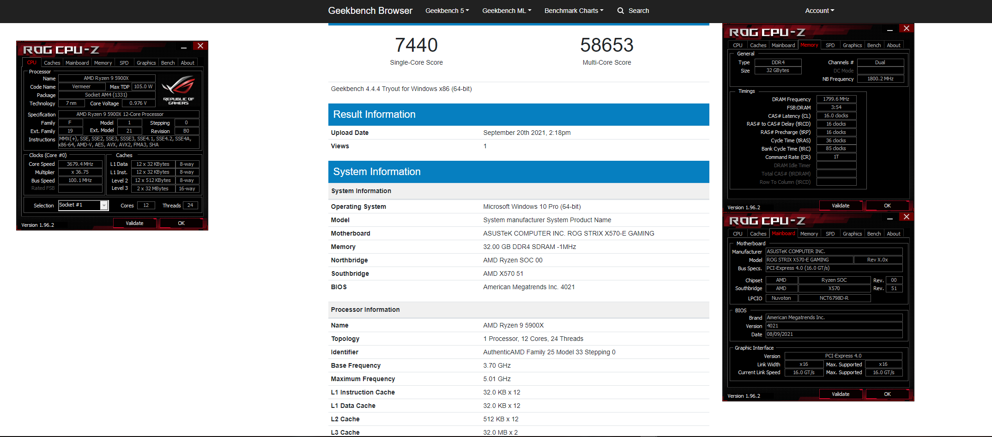Click the ROG STRIX X570-E GAMING motherboard value

(x=569, y=233)
